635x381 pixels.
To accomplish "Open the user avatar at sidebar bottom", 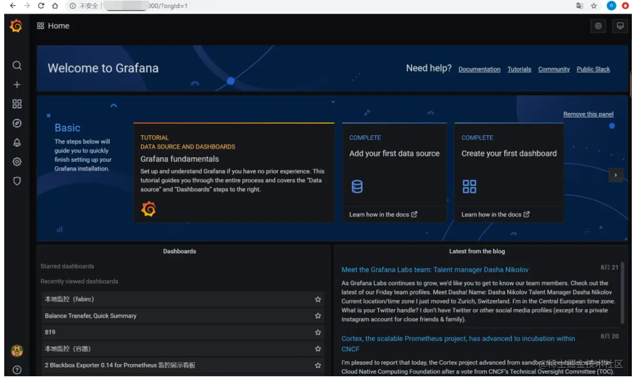I will [17, 350].
